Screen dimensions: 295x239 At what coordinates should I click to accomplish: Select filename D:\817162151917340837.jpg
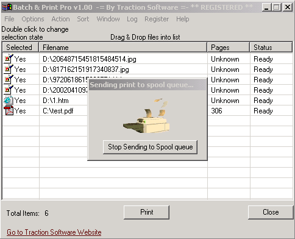point(86,70)
